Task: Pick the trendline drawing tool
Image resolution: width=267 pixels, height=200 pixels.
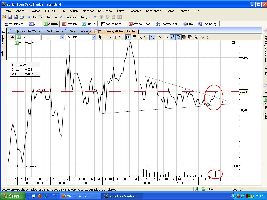Action: click(152, 37)
